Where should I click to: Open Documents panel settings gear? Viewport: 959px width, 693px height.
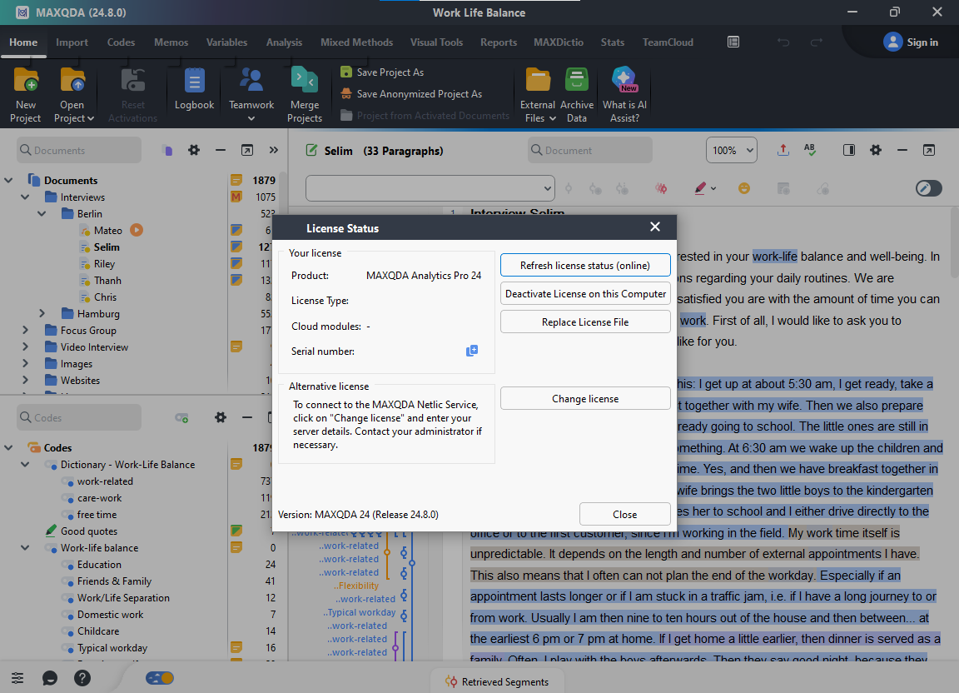194,150
